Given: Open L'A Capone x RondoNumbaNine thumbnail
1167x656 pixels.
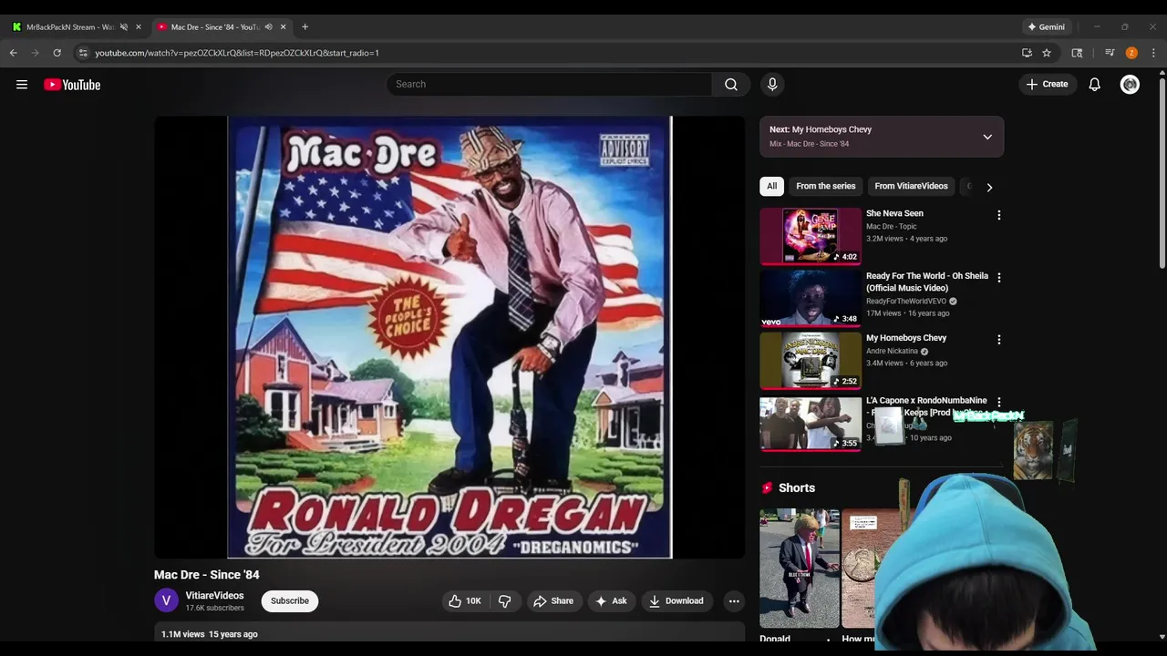Looking at the screenshot, I should click(x=811, y=423).
